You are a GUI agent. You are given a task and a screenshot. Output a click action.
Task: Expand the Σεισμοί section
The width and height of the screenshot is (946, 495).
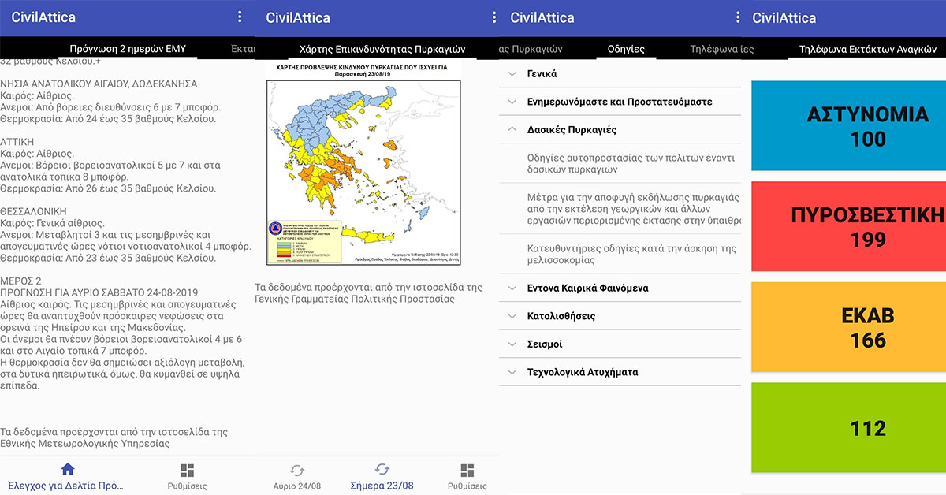[620, 344]
